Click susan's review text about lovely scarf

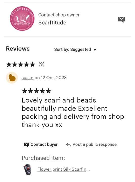(x=73, y=112)
